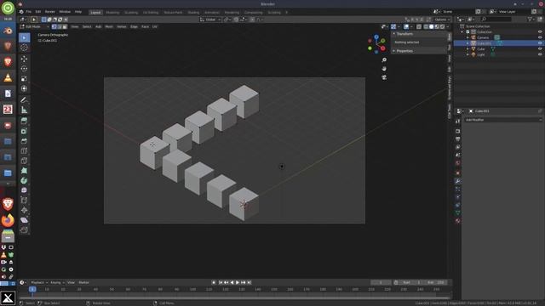The image size is (545, 306).
Task: Select the Measure tool
Action: pos(24,110)
